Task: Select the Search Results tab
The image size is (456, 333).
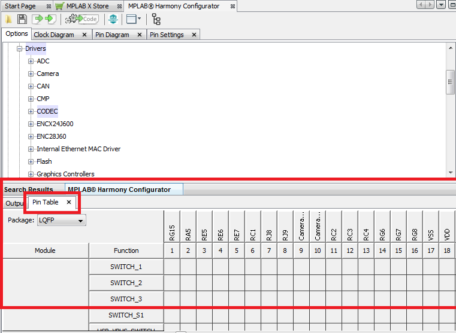Action: coord(29,190)
